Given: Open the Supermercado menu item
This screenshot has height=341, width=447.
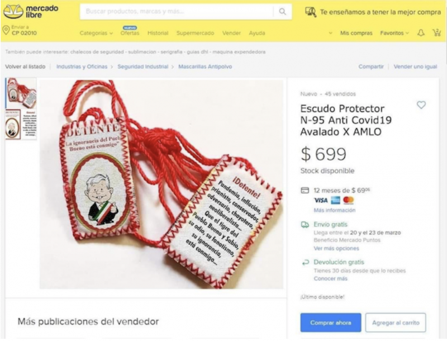Looking at the screenshot, I should [x=195, y=33].
